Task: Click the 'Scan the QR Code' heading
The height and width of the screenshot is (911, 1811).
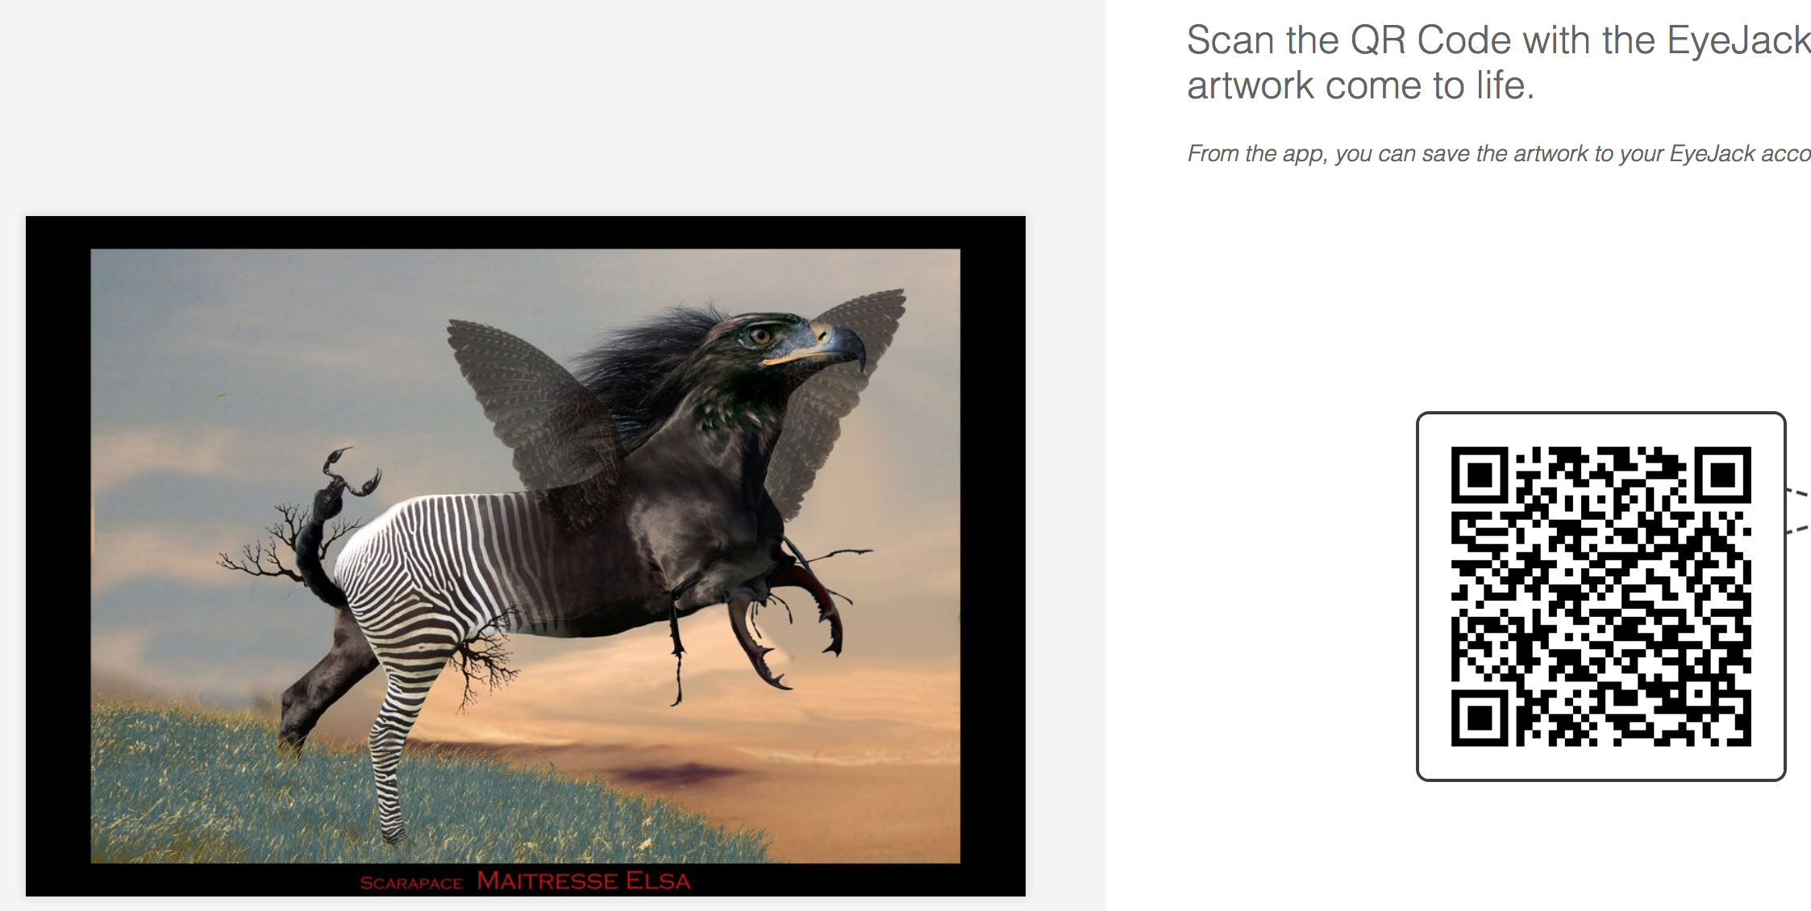Action: point(1498,40)
